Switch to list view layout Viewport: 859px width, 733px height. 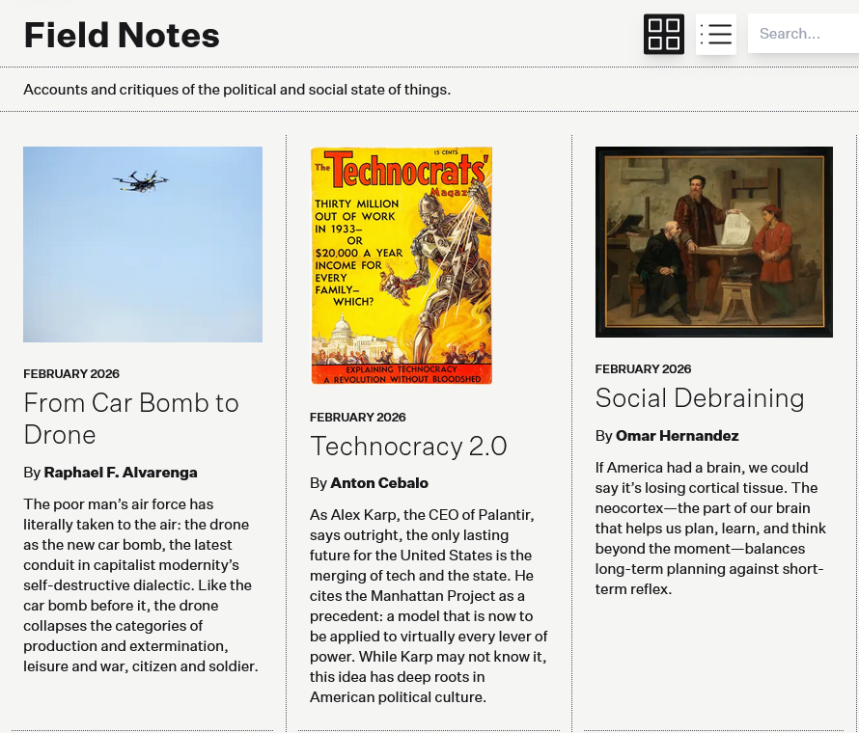point(716,34)
